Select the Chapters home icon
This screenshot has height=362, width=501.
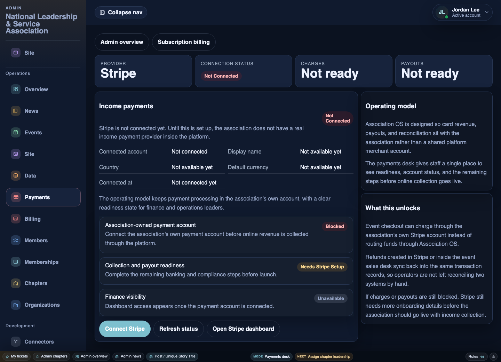coord(16,283)
